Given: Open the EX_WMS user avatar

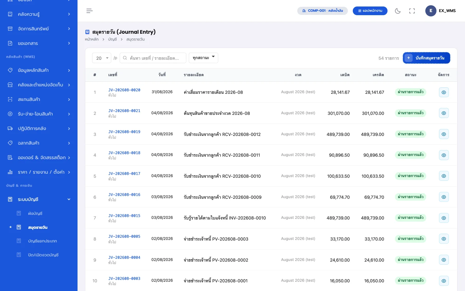Looking at the screenshot, I should [x=431, y=11].
